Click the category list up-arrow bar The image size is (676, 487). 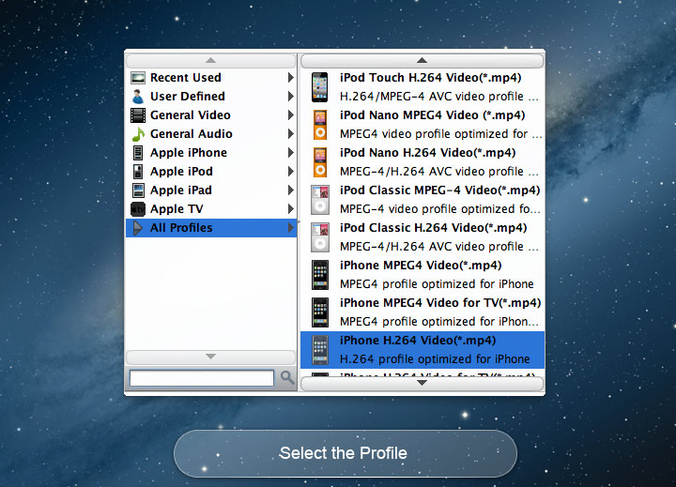(x=211, y=60)
